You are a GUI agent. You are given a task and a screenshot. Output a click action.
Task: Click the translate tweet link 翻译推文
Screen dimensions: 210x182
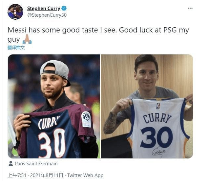(x=16, y=48)
